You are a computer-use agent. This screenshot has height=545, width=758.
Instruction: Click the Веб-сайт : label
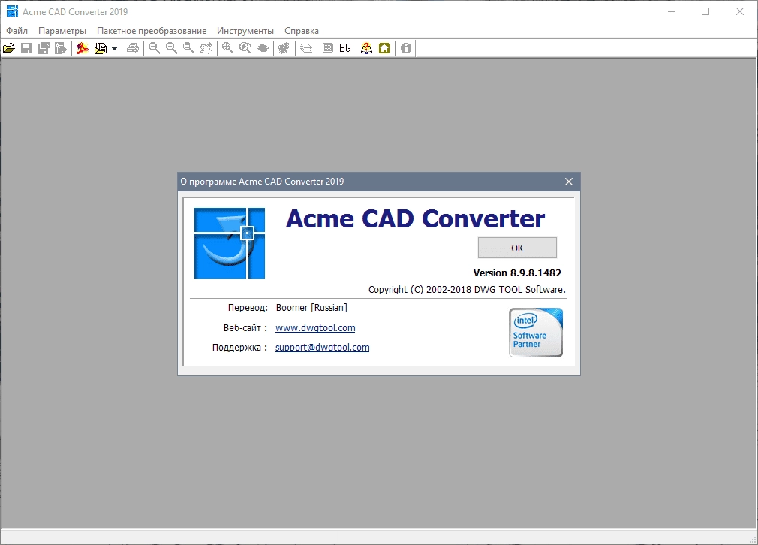pos(245,328)
